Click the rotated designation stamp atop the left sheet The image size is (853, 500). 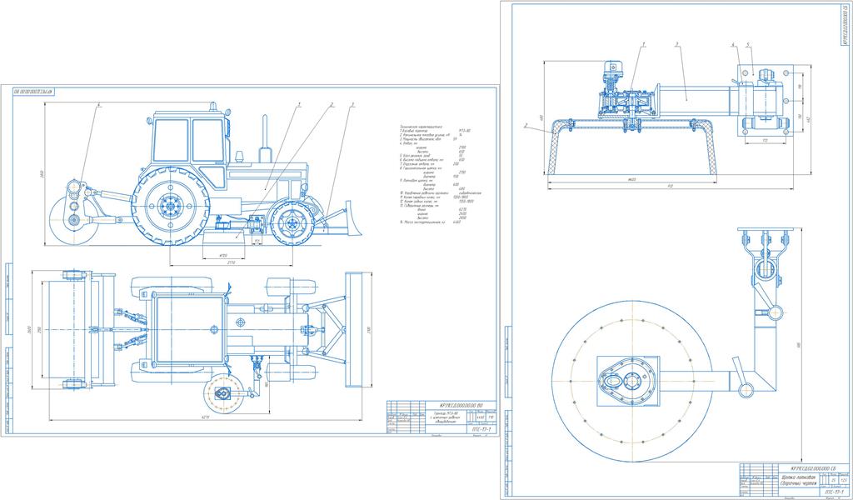pos(35,92)
